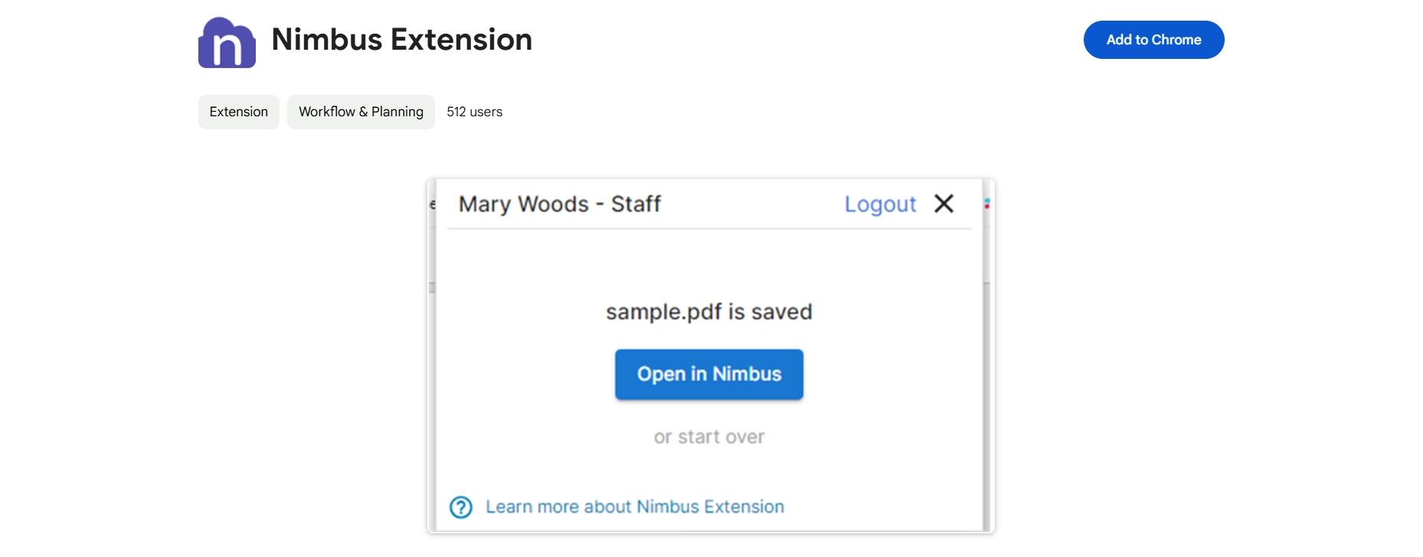Viewport: 1423px width, 557px height.
Task: Click the 'Mary Woods - Staff' name
Action: click(x=560, y=204)
